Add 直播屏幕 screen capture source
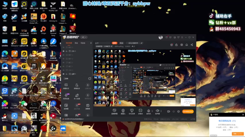The image size is (245, 137). click(114, 111)
